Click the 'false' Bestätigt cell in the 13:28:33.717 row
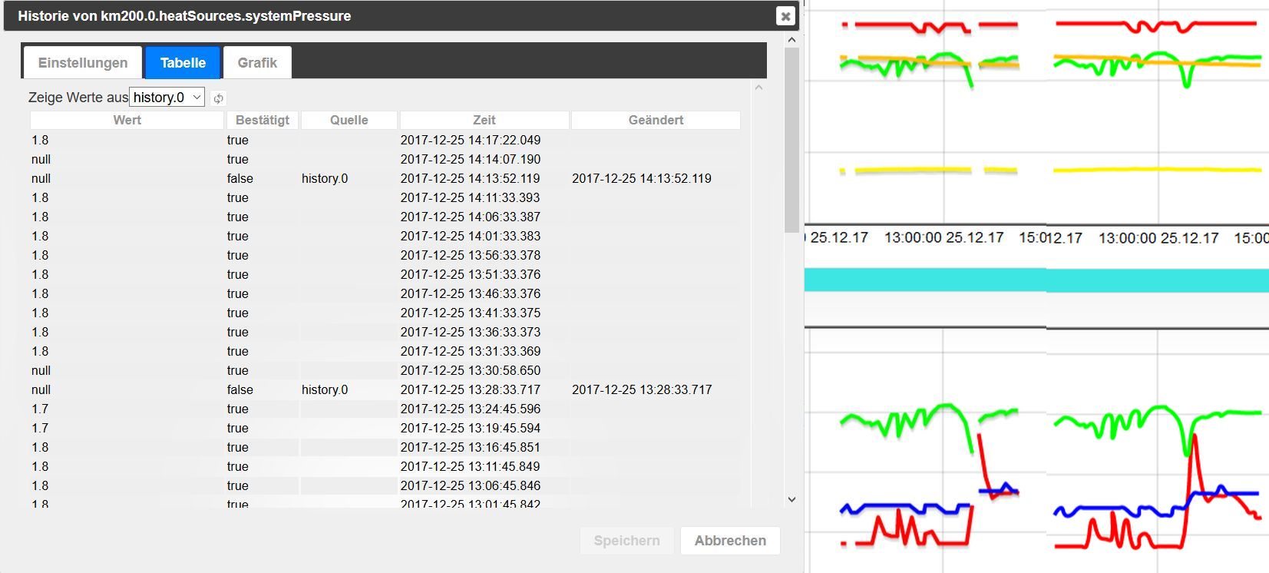 240,389
